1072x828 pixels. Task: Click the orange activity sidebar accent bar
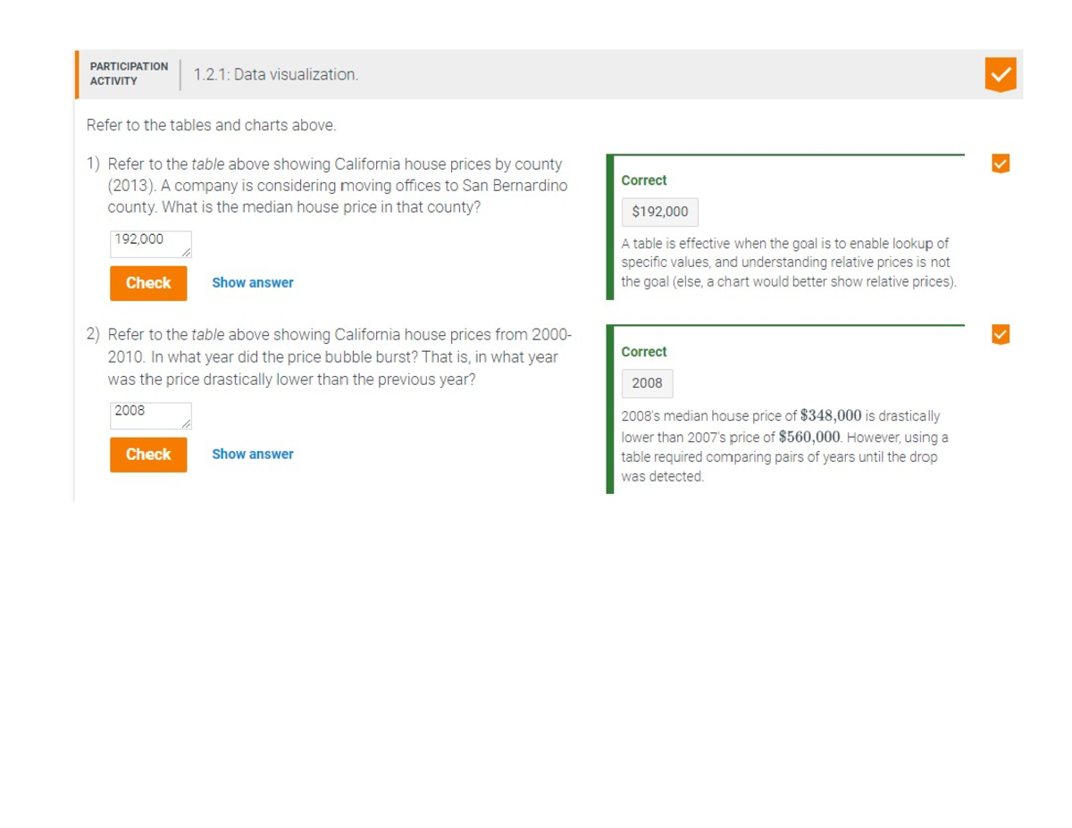[76, 74]
